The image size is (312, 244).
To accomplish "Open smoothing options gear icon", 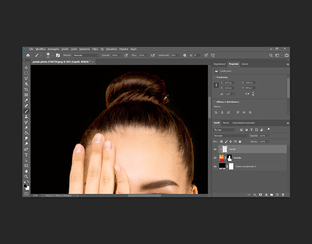I will pyautogui.click(x=185, y=55).
